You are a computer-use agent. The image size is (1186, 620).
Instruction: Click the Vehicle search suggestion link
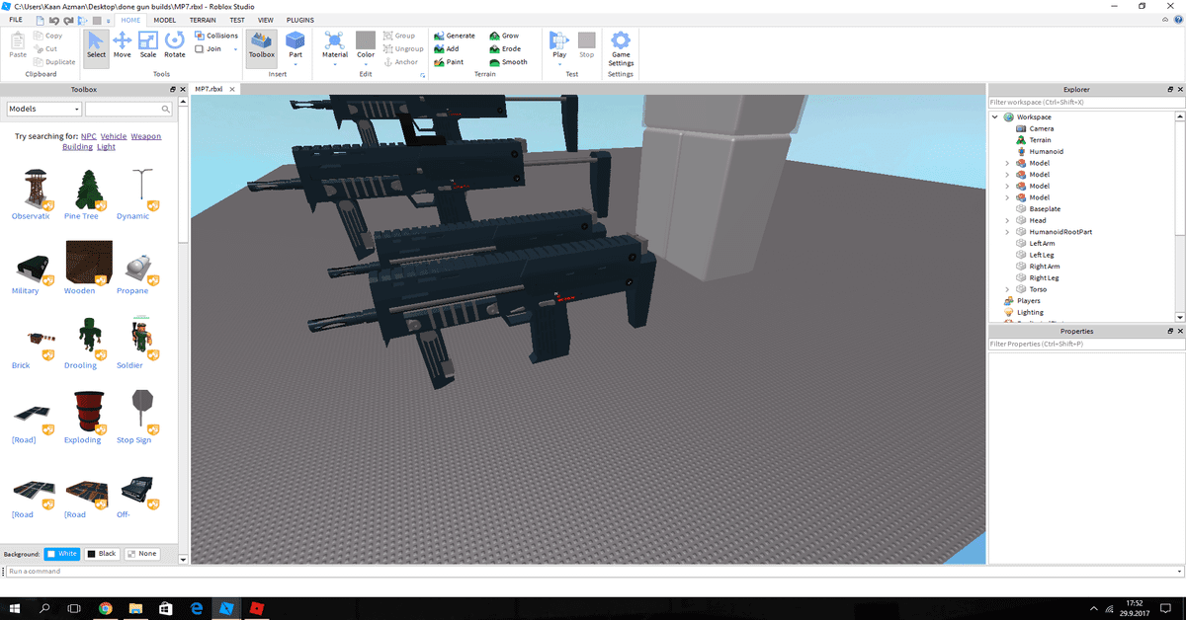tap(114, 136)
